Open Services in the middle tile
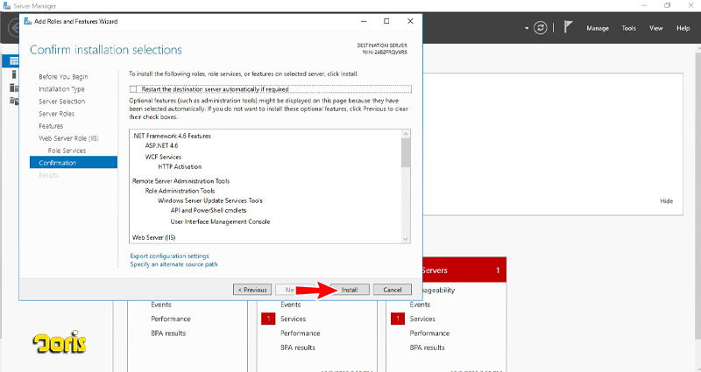 coord(293,319)
